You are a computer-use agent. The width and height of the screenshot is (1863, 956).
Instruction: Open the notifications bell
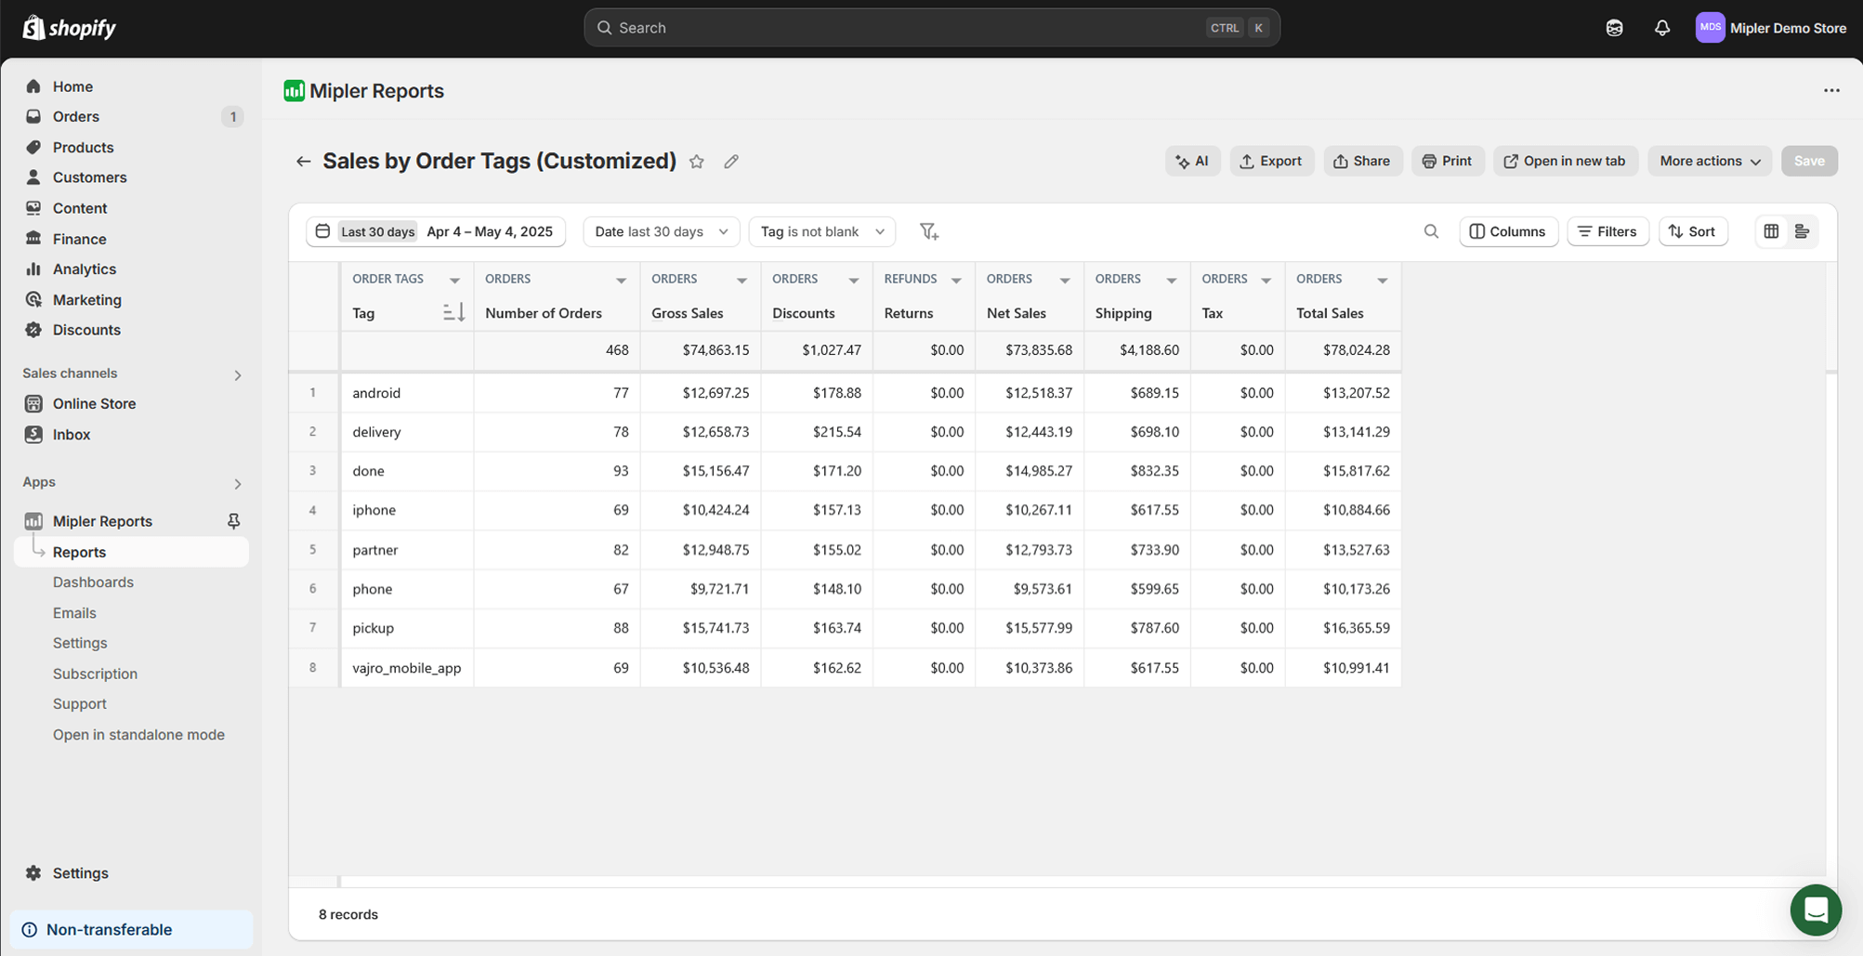click(x=1661, y=28)
